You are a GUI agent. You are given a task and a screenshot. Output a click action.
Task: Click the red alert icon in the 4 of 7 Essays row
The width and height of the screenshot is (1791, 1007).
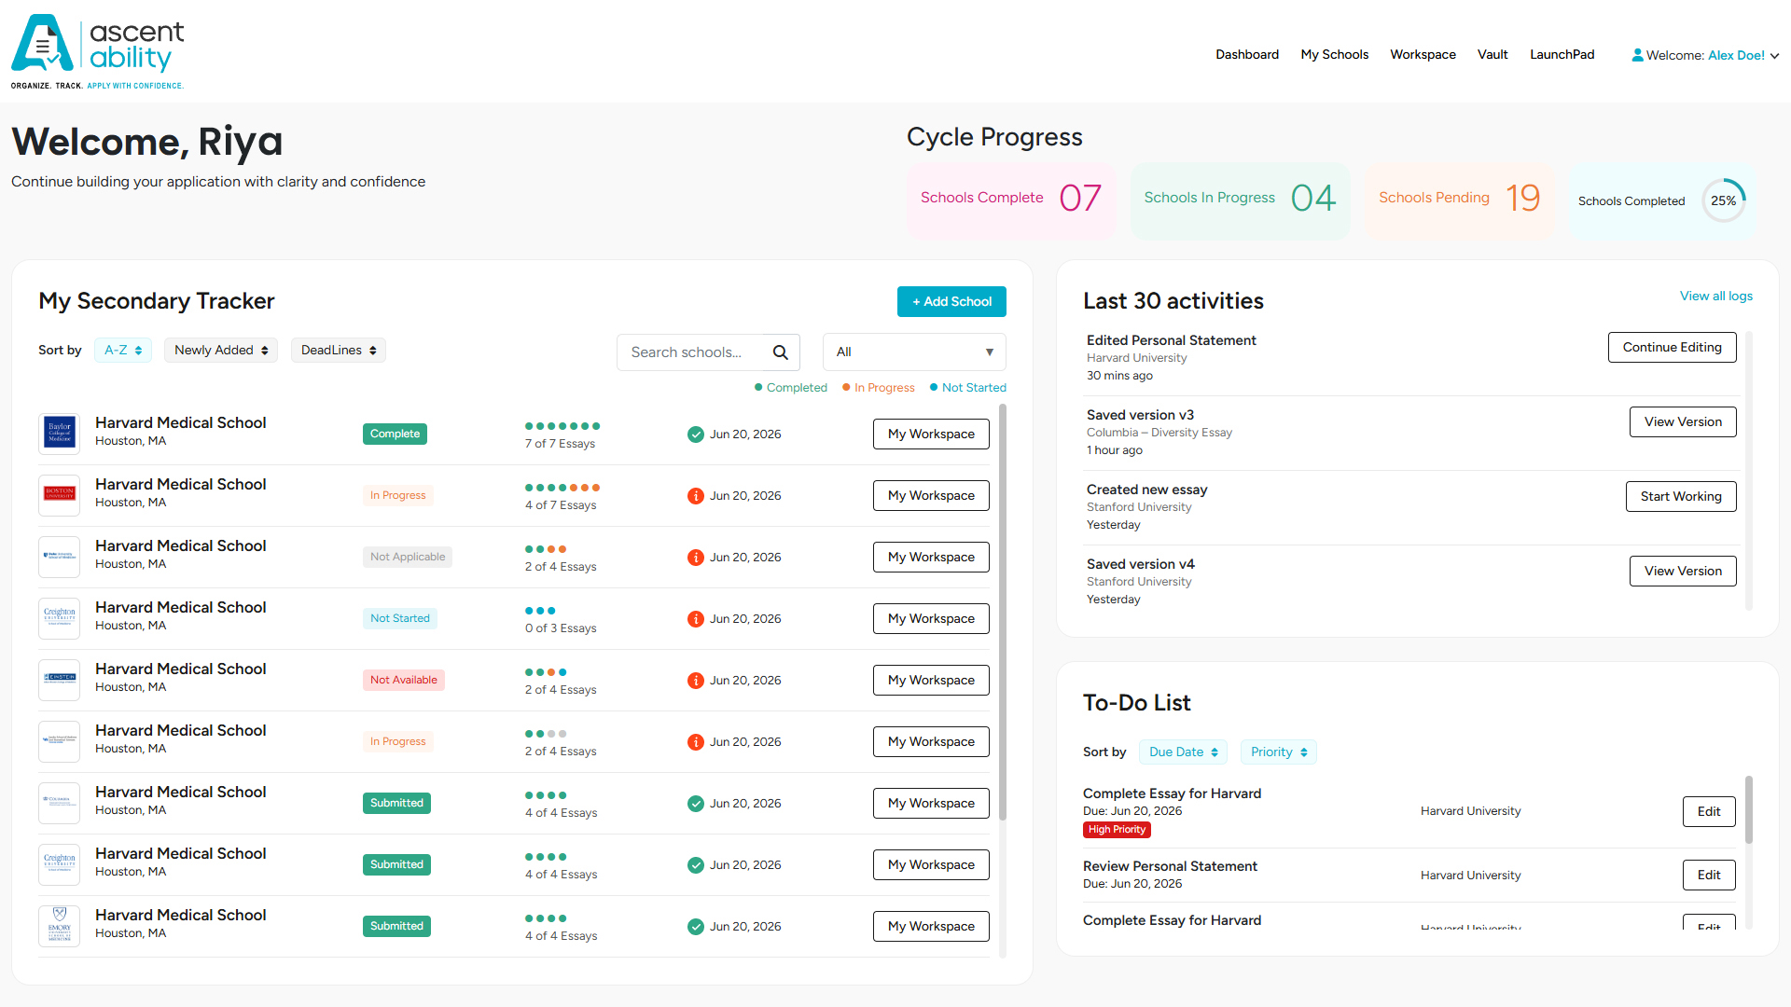(696, 495)
